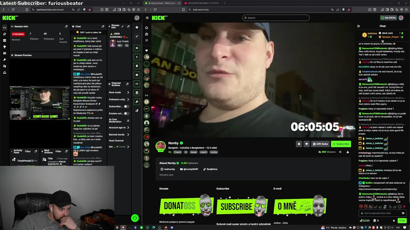Viewport: 410px width, 230px height.
Task: Open the Home icon in Kick sidebar
Action: click(147, 27)
